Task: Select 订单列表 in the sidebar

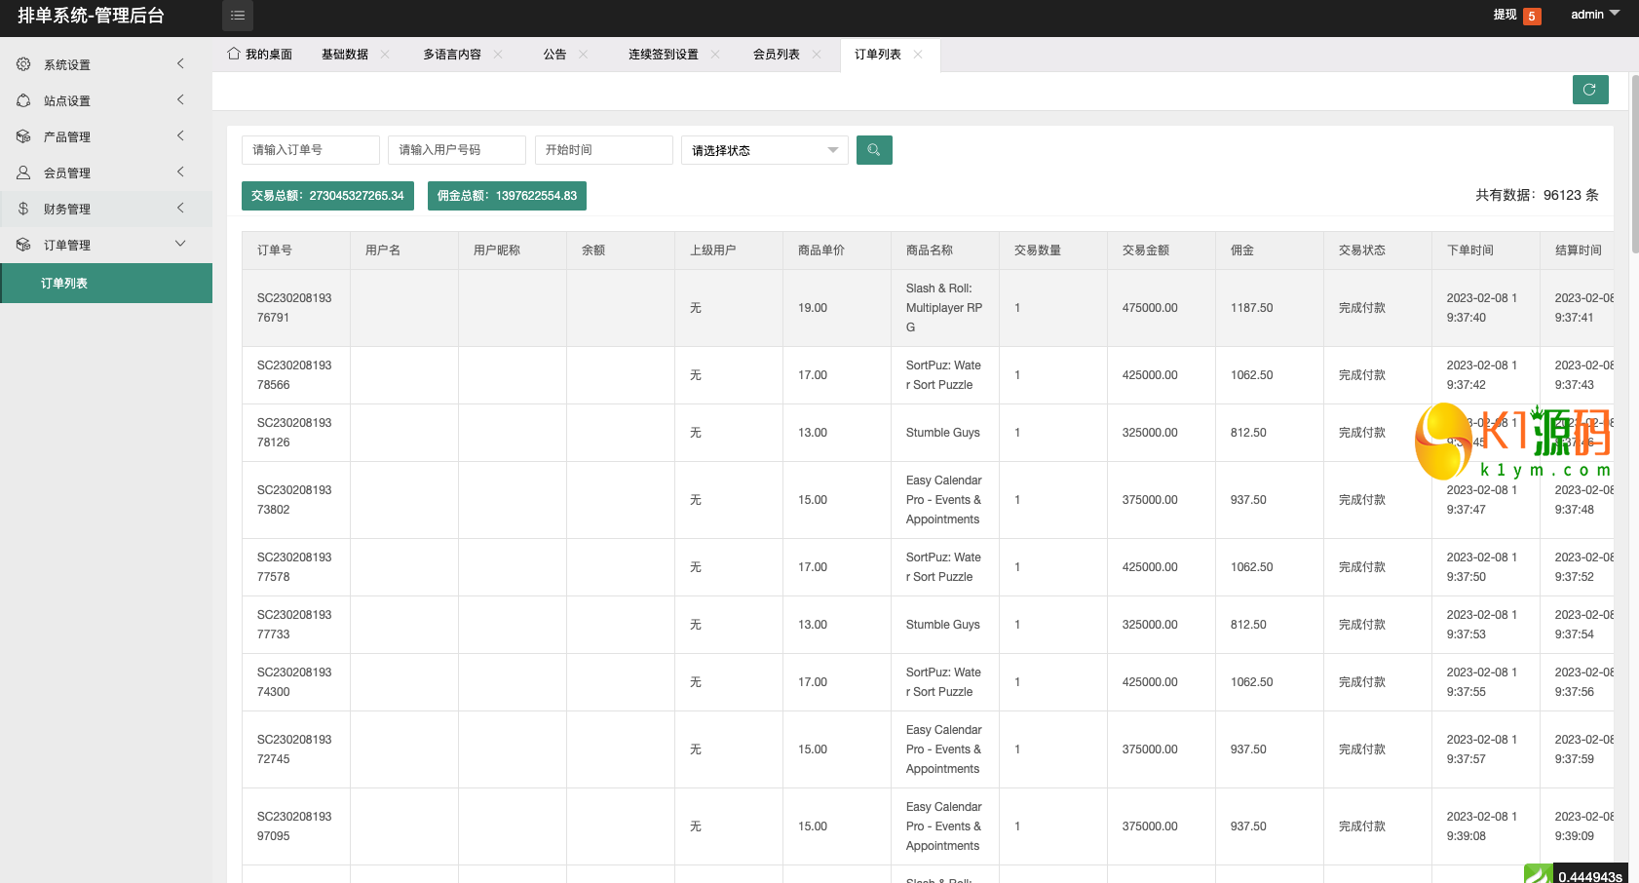Action: tap(64, 284)
